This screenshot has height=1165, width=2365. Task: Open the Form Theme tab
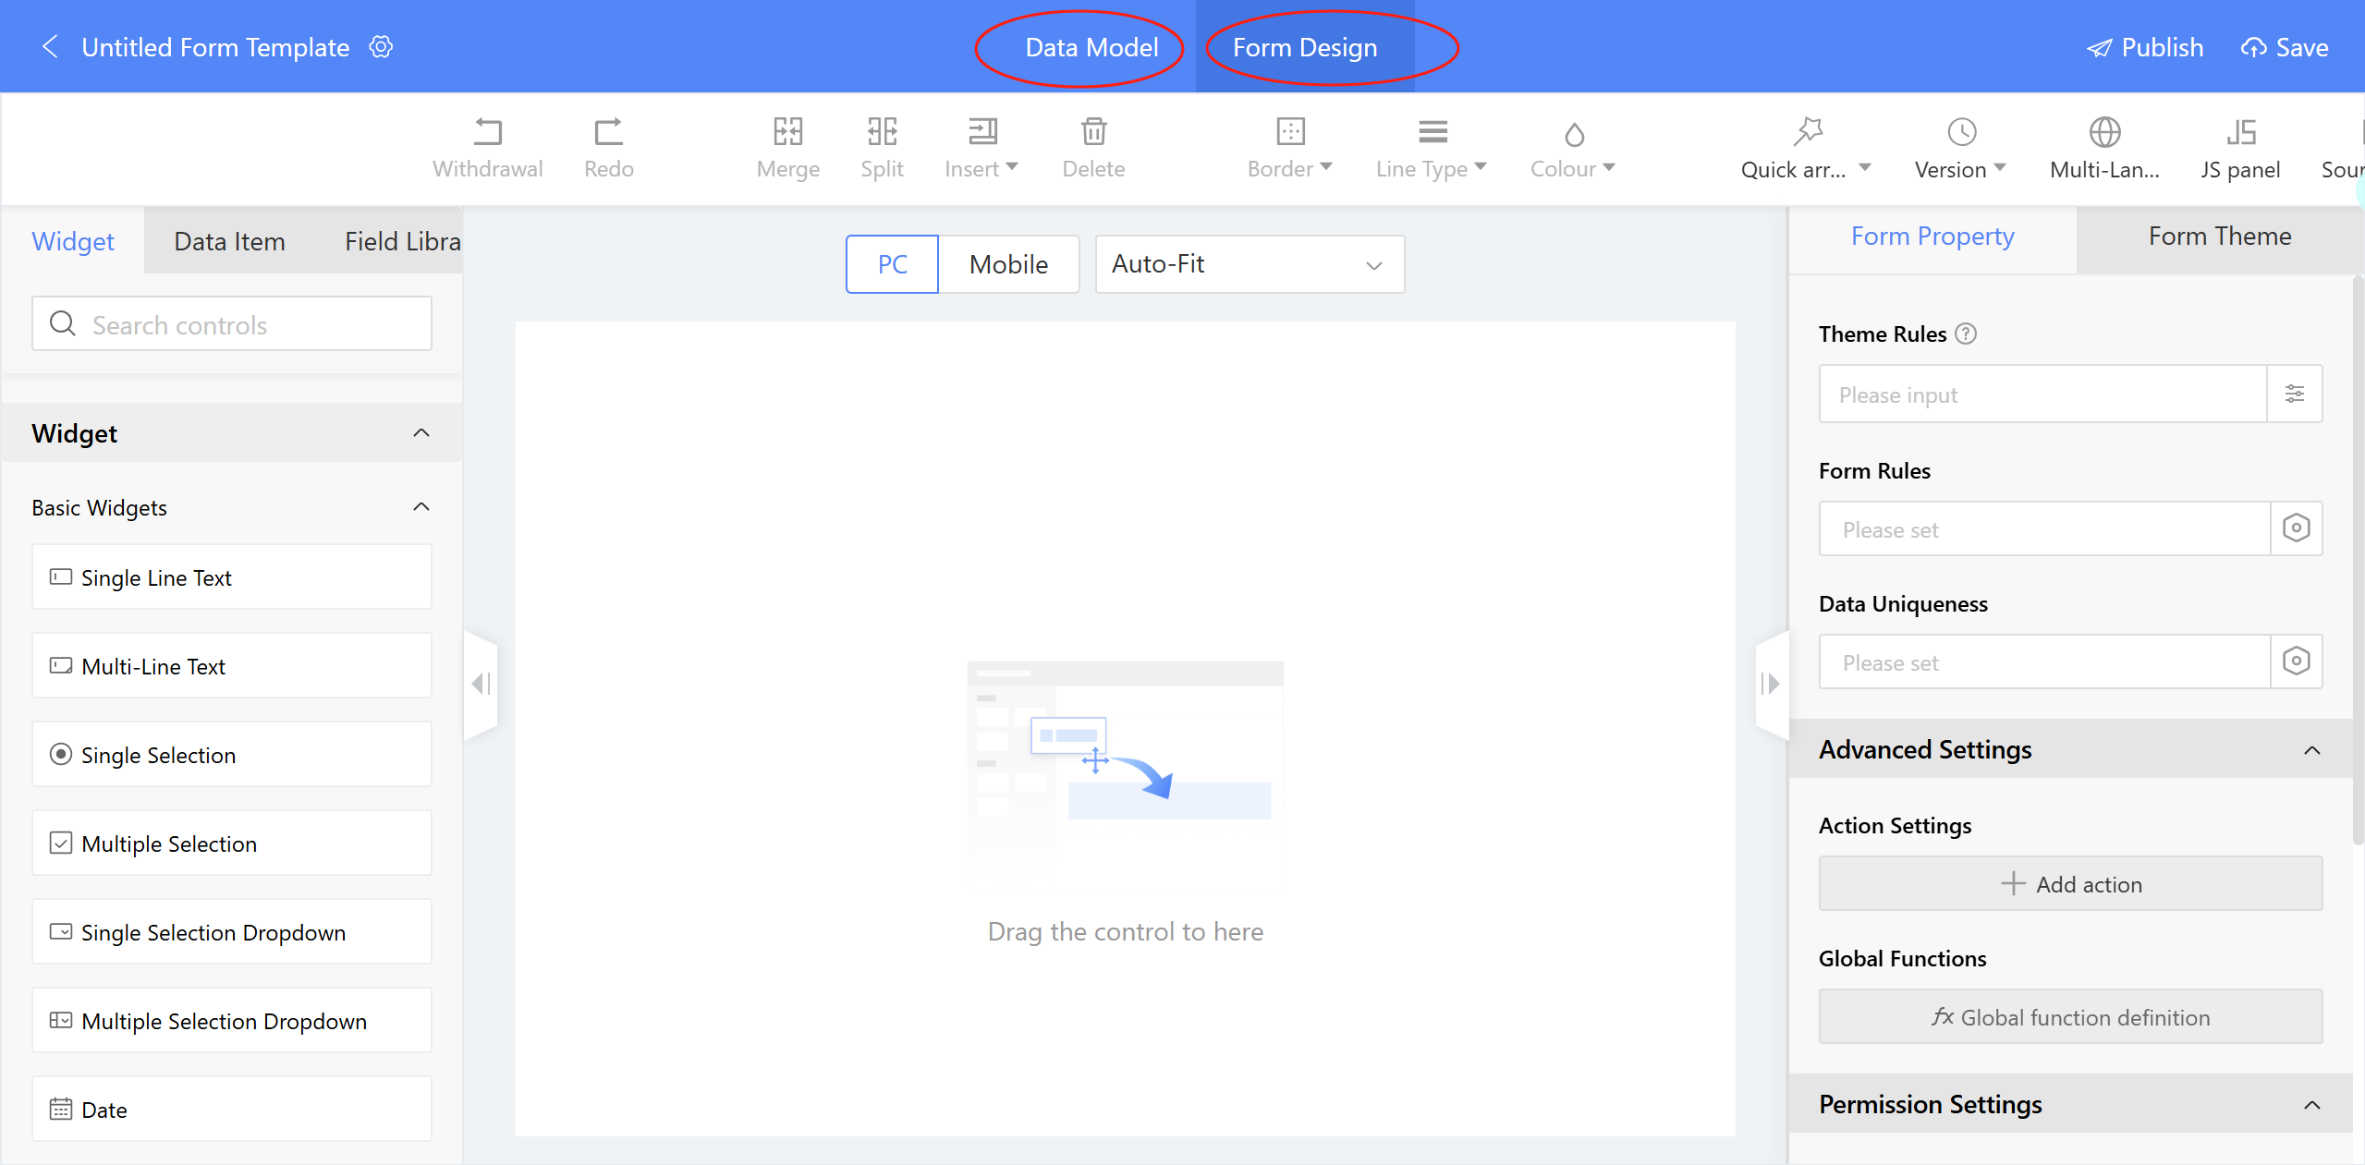[x=2219, y=237]
